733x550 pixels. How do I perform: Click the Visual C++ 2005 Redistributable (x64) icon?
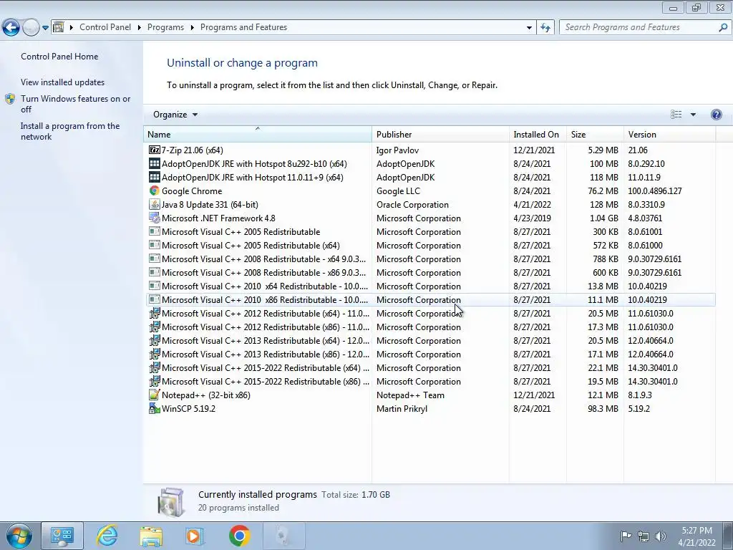[155, 245]
